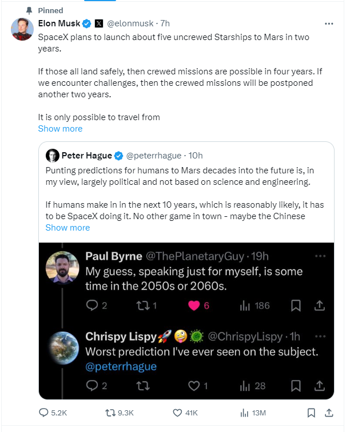
Task: Repost Elon Musk's Starship post
Action: tap(110, 413)
